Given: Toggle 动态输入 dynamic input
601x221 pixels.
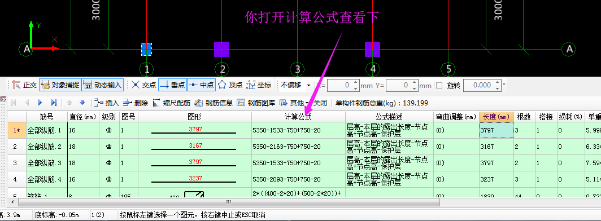Looking at the screenshot, I should 102,85.
